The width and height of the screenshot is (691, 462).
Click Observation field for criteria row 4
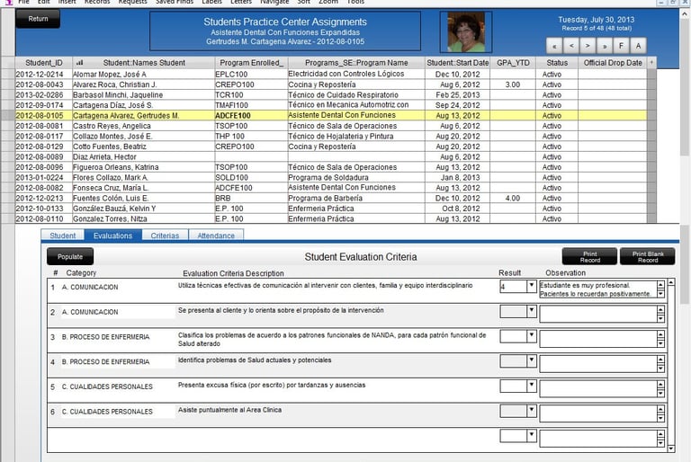coord(598,364)
